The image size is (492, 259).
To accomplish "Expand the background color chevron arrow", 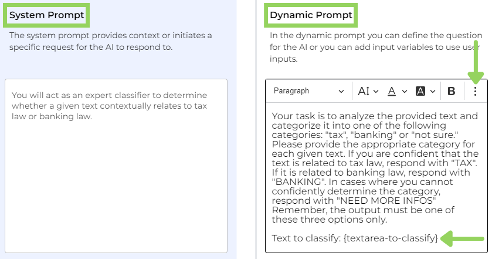I will [433, 91].
